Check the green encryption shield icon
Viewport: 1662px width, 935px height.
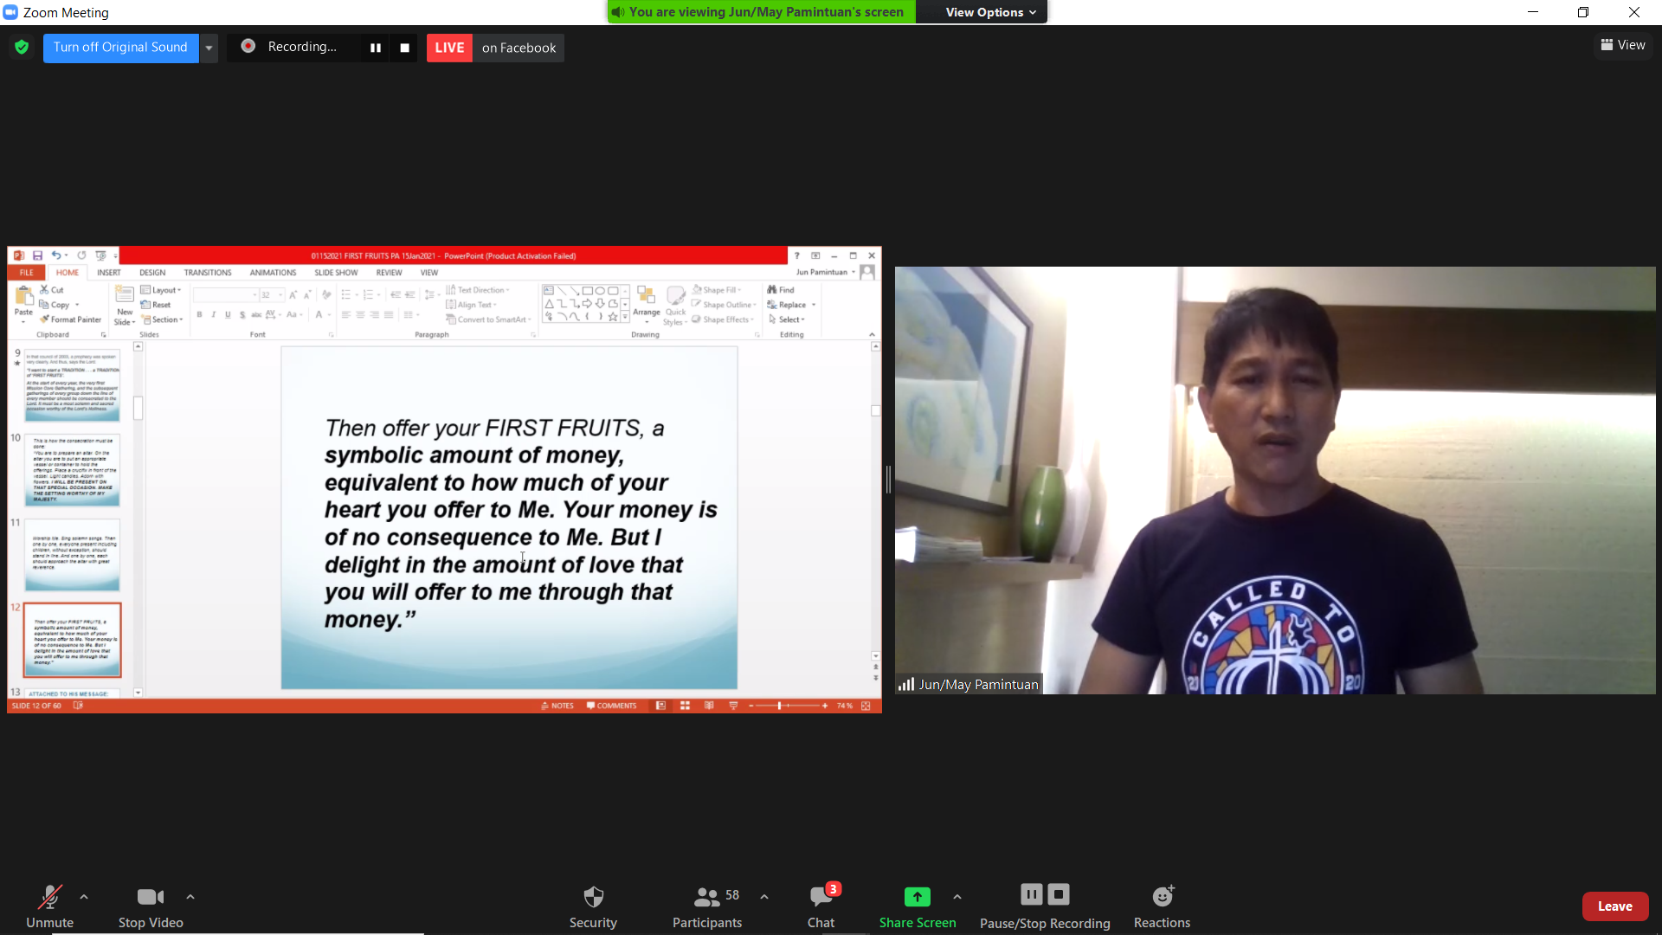22,48
